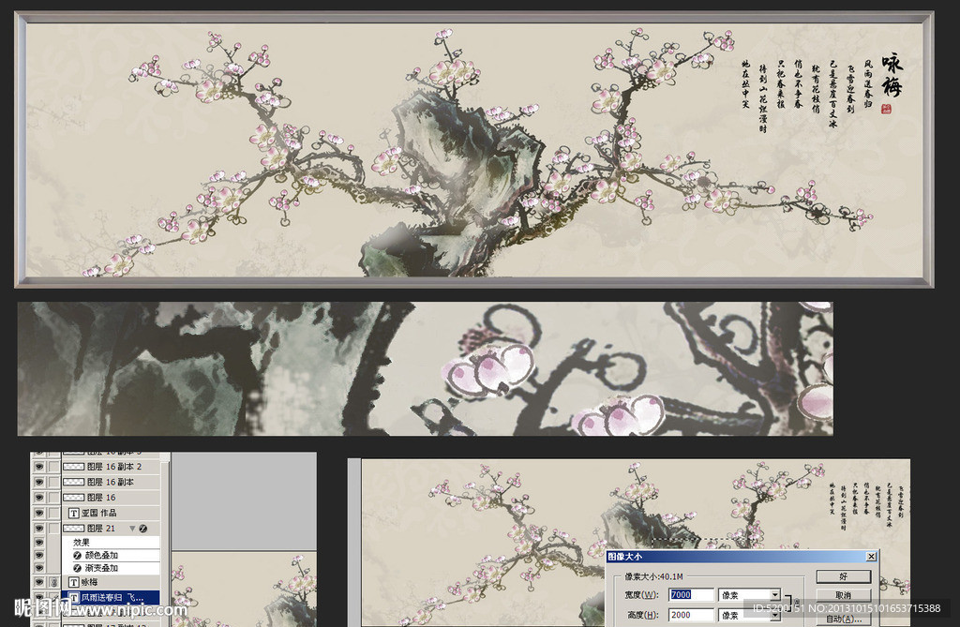Toggle visibility eye of 图层 21
This screenshot has height=627, width=960.
[39, 528]
